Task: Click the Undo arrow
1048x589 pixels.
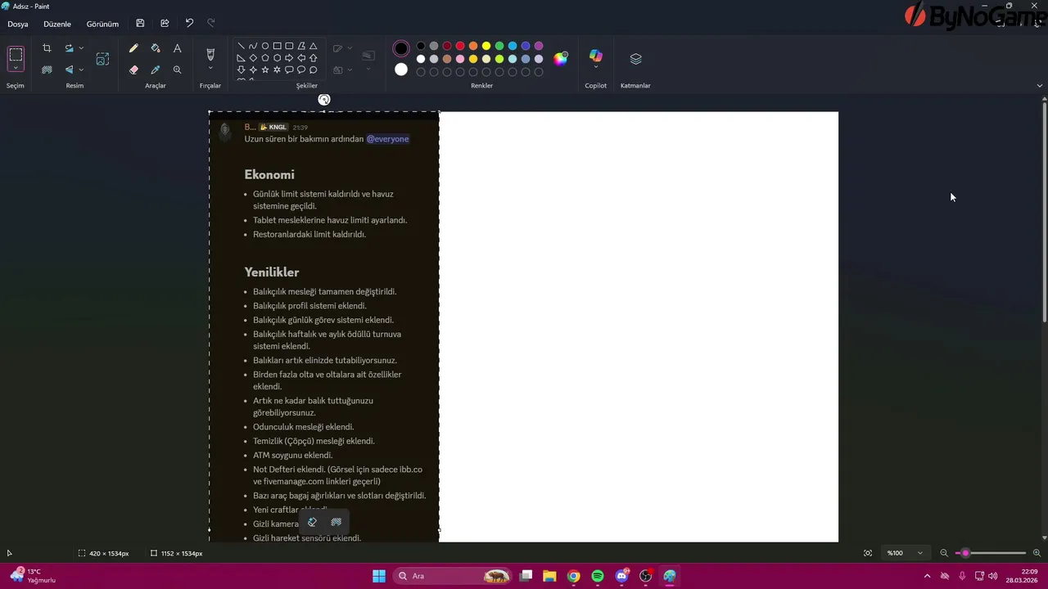Action: (189, 23)
